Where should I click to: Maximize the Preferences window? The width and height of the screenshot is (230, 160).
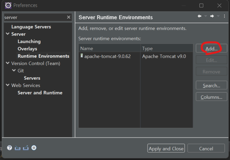click(x=201, y=5)
